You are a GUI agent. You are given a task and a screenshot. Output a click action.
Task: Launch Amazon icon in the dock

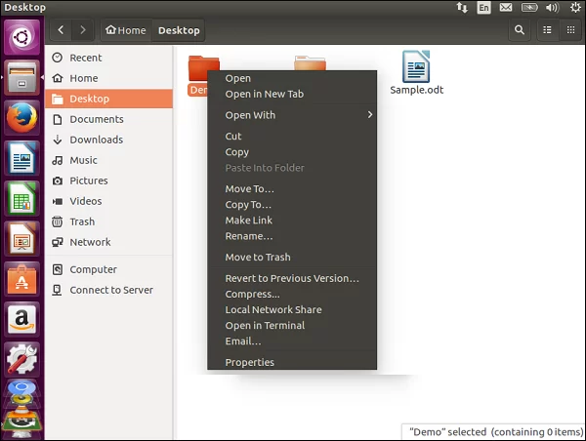[x=22, y=319]
